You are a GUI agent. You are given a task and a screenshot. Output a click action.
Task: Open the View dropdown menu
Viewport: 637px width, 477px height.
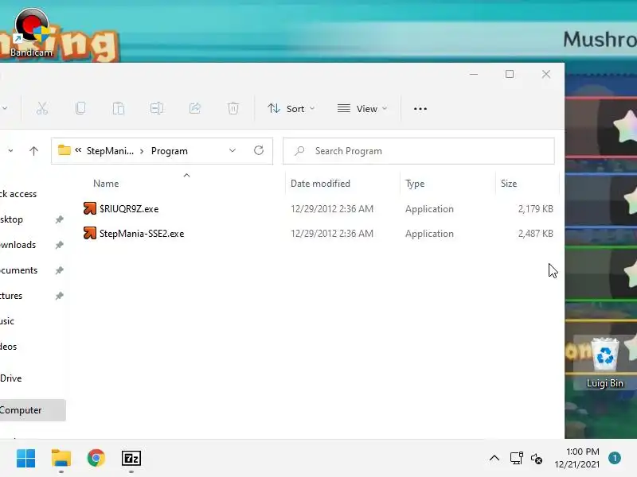pos(362,109)
